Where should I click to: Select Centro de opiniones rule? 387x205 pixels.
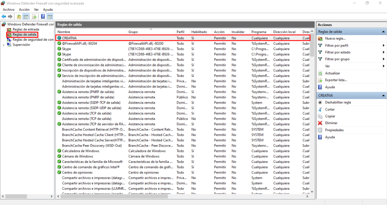point(77,173)
